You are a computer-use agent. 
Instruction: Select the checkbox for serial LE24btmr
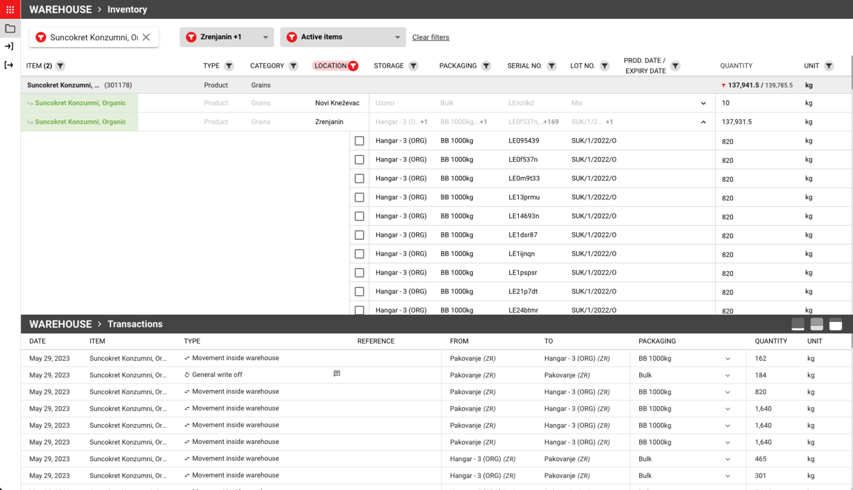coord(359,310)
